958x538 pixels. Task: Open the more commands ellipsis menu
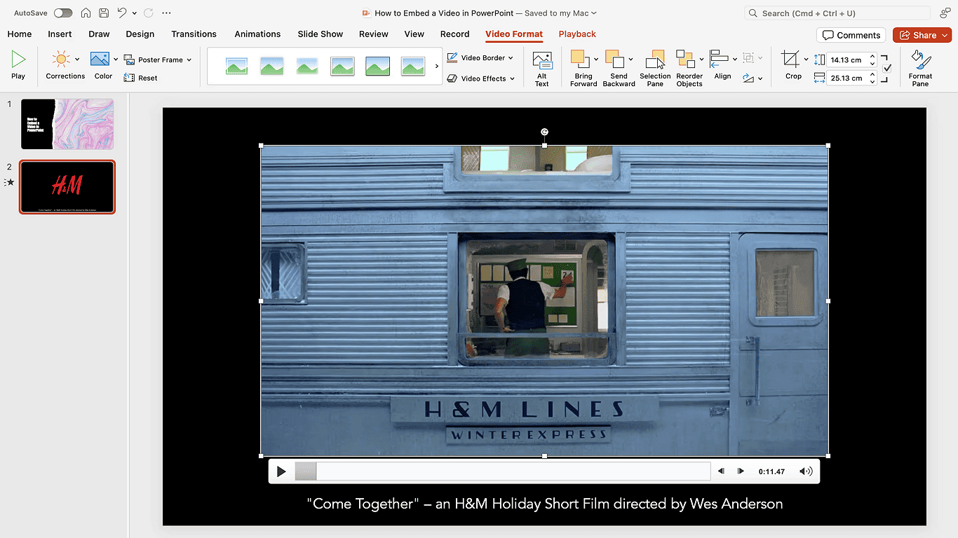click(x=166, y=13)
